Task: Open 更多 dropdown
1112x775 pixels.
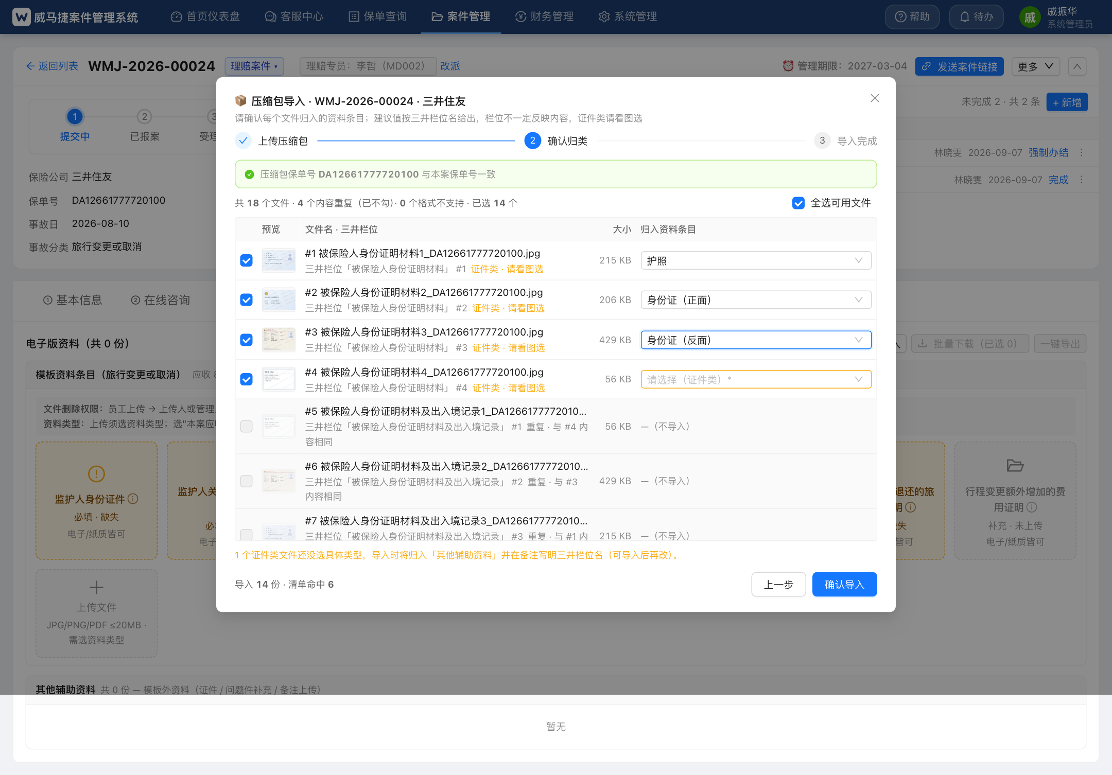Action: coord(1036,66)
